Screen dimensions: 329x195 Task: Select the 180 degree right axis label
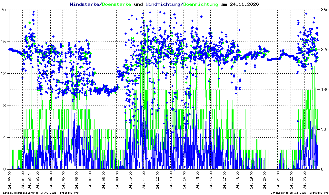tap(324, 90)
